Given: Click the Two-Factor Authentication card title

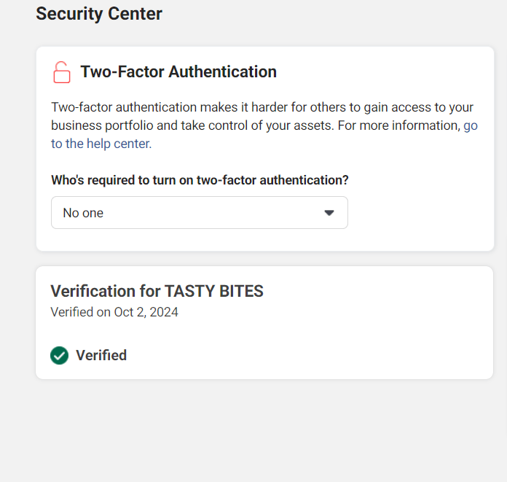Looking at the screenshot, I should [x=178, y=72].
